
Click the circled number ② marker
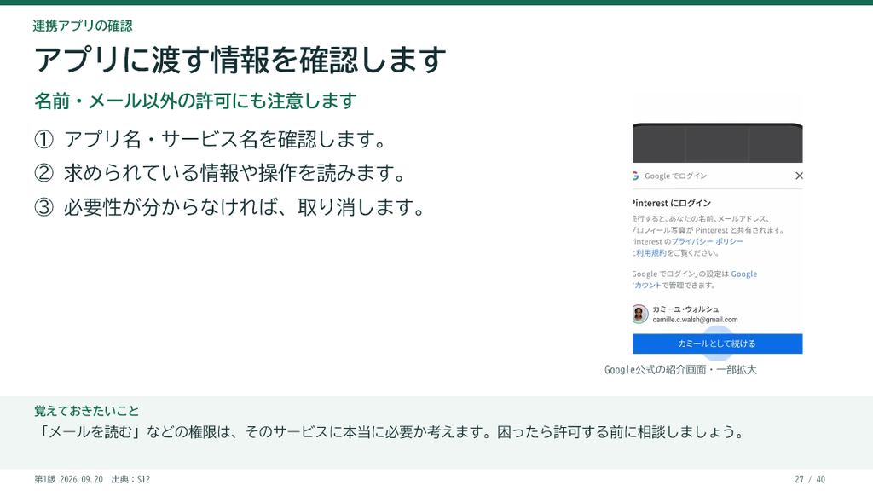tap(44, 173)
